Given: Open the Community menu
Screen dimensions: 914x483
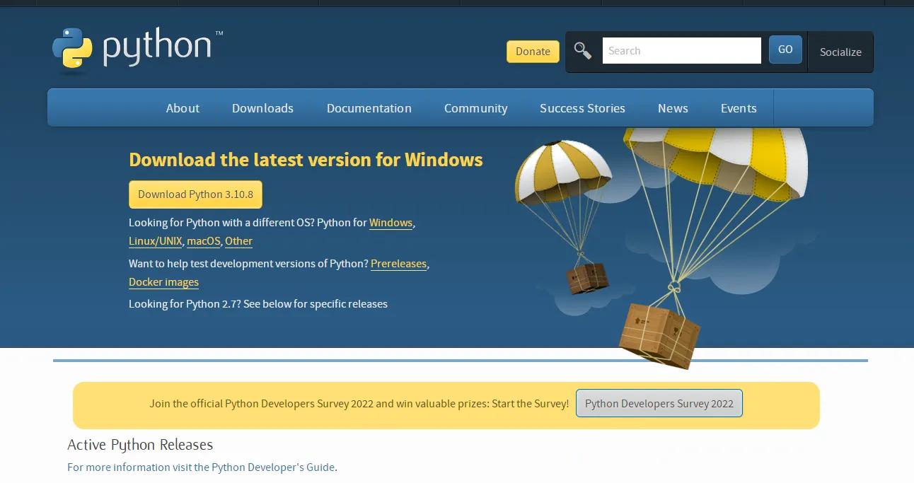Looking at the screenshot, I should click(475, 108).
